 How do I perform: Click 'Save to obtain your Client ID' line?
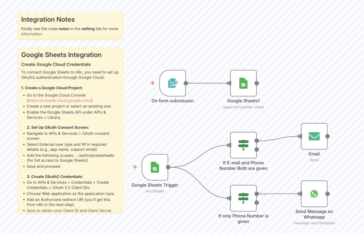tap(69, 211)
